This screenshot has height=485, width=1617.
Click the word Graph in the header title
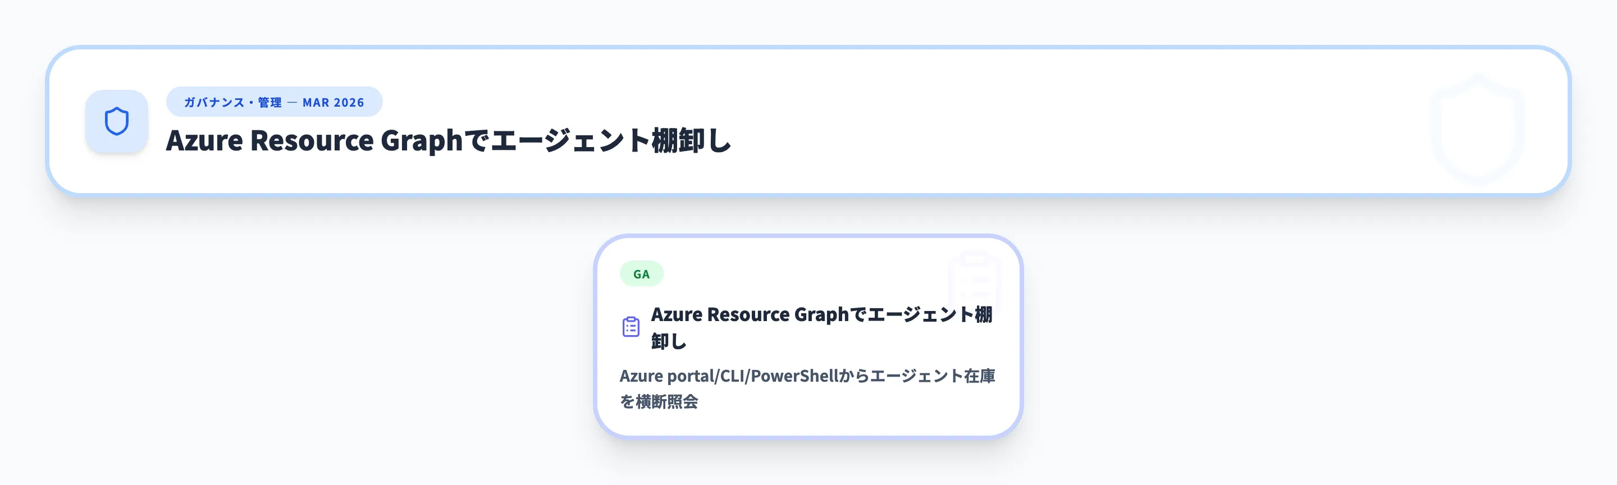coord(421,140)
